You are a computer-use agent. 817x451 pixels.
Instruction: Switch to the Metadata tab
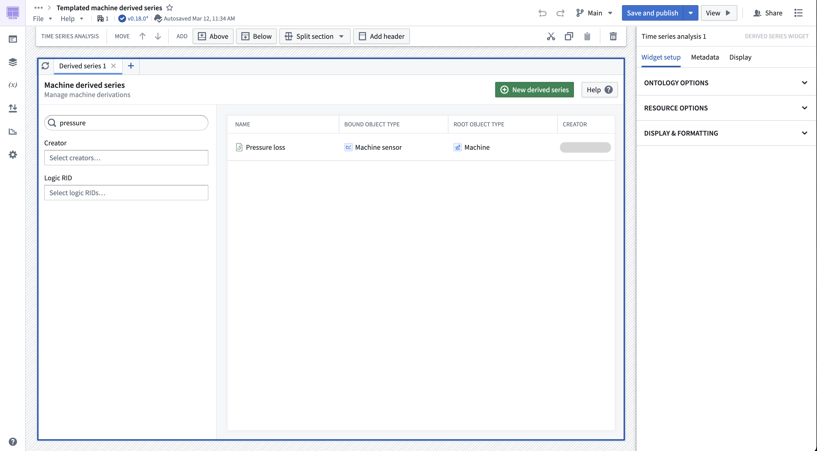[x=705, y=57]
